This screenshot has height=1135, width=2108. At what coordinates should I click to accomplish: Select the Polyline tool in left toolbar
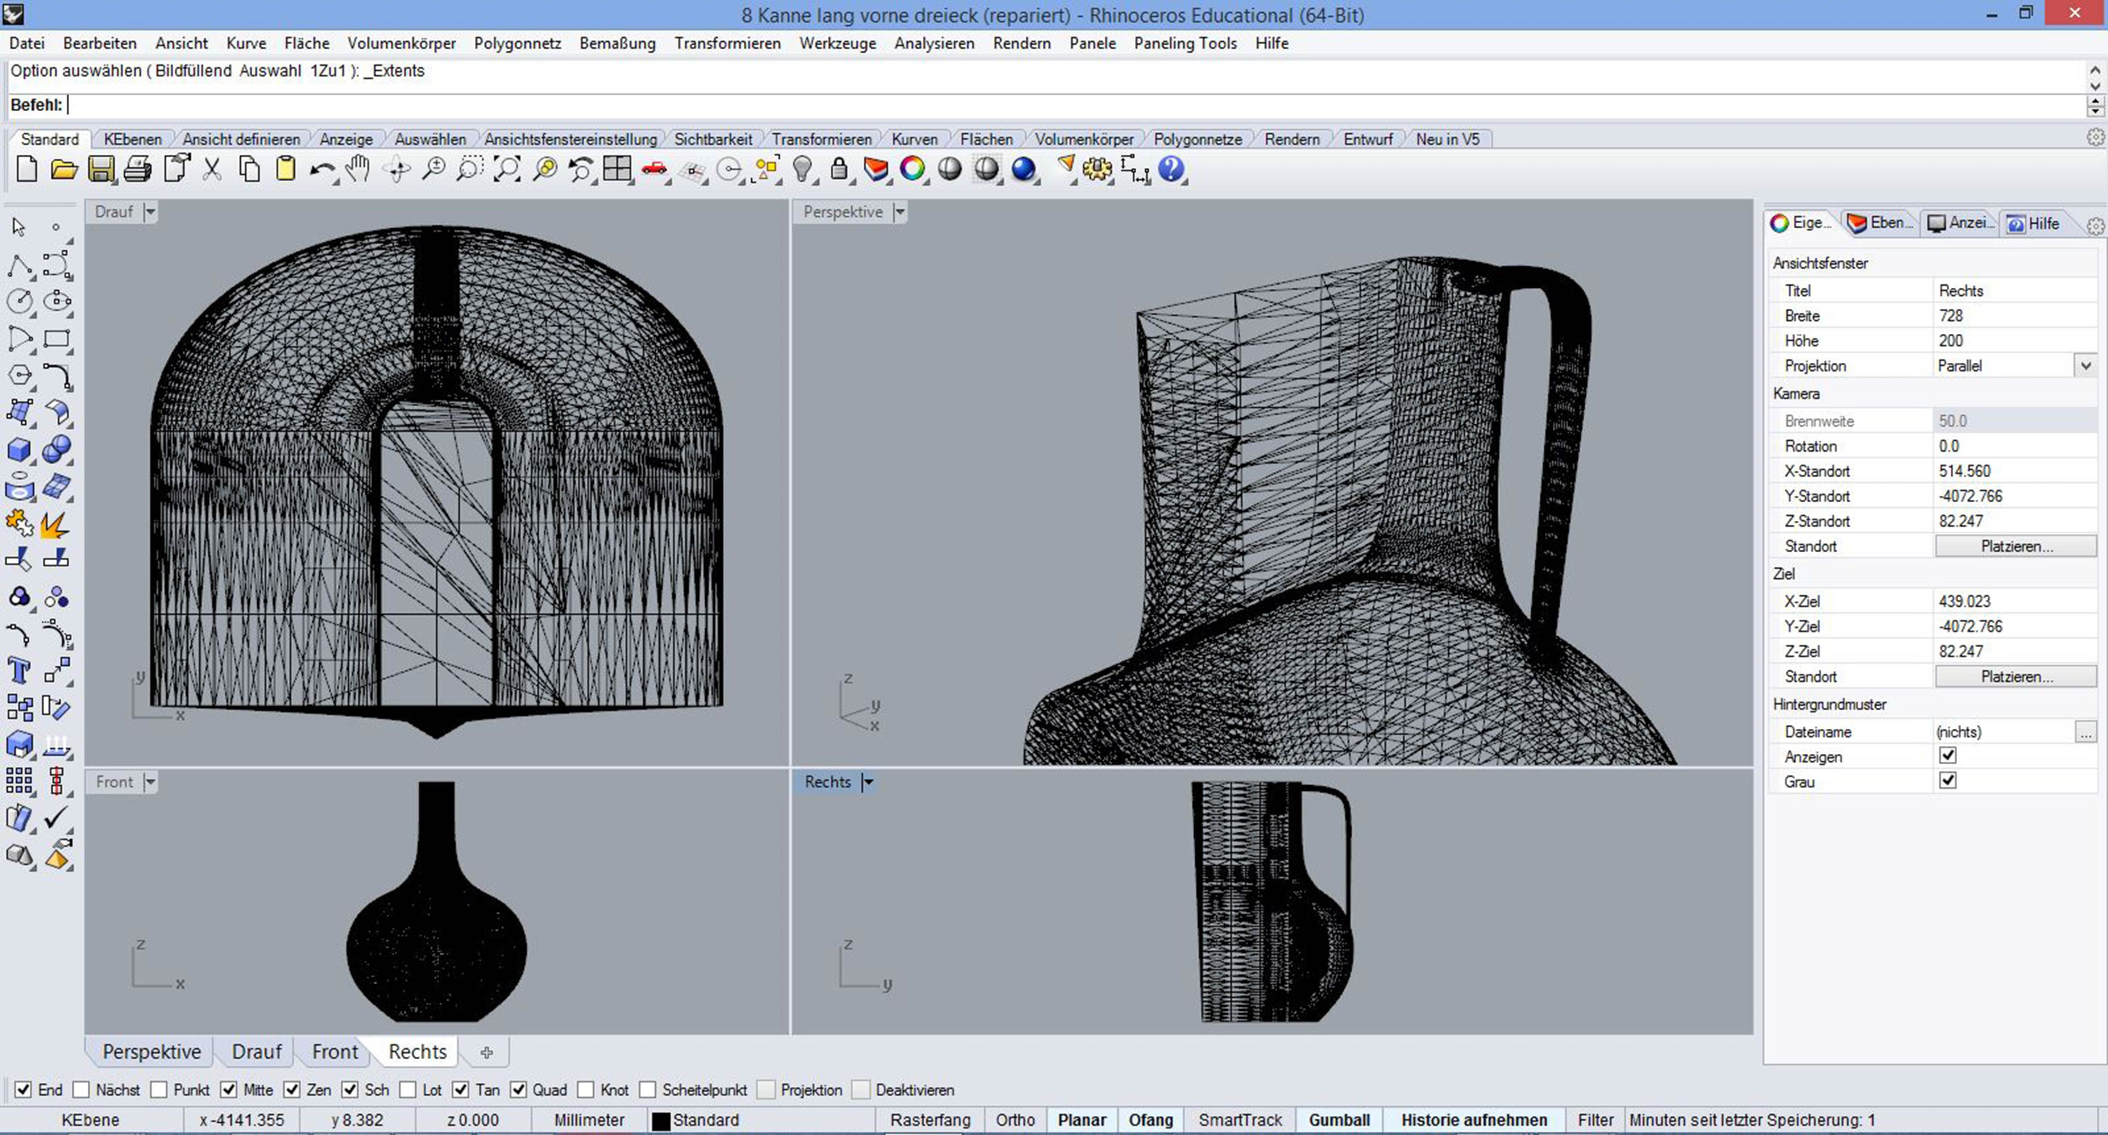tap(20, 265)
